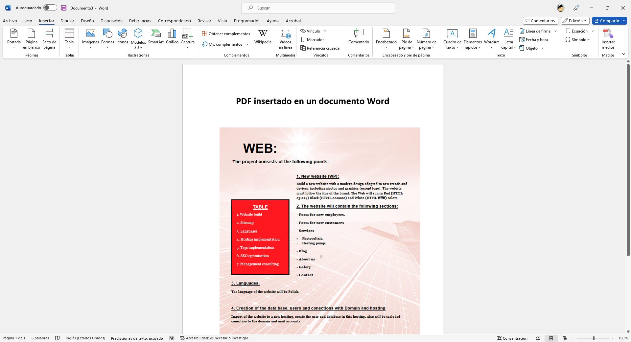Check Accesibilidad status in status bar
The height and width of the screenshot is (342, 631).
[214, 338]
